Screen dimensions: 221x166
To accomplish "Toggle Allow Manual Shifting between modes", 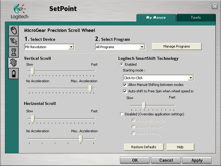I will point(125,85).
